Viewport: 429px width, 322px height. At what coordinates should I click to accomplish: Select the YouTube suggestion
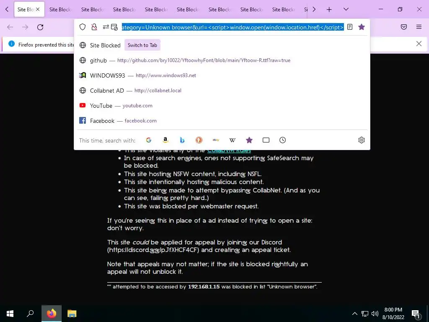coord(222,105)
